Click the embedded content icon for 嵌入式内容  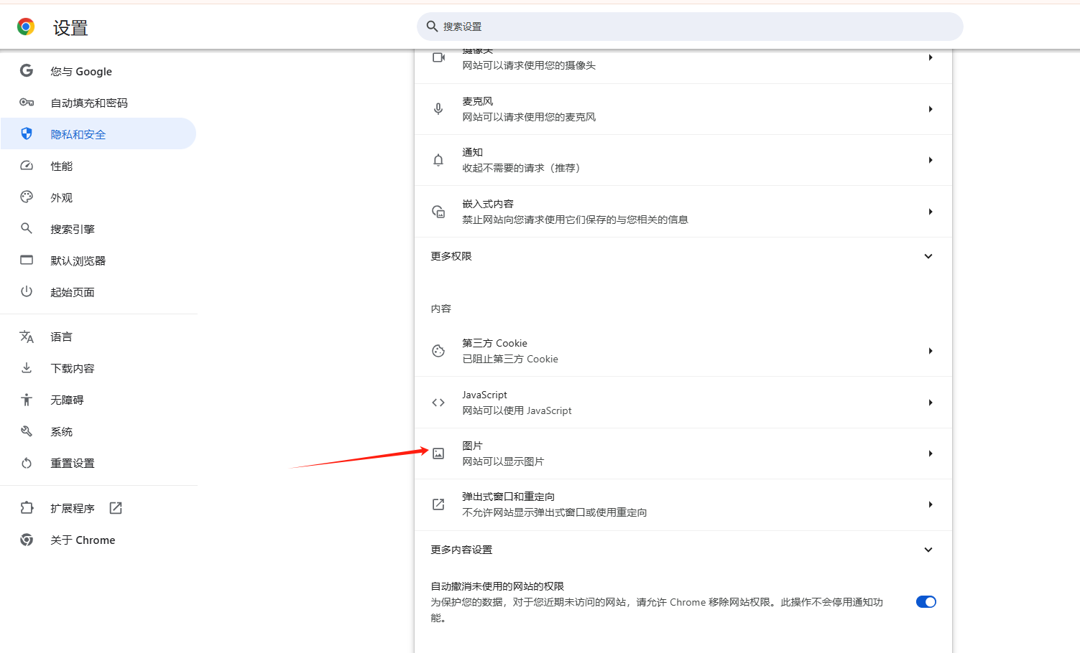pyautogui.click(x=438, y=212)
